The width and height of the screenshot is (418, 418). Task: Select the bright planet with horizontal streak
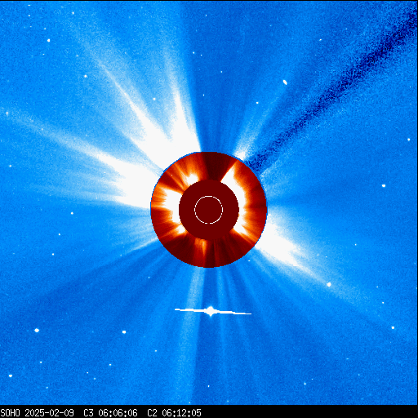point(211,311)
